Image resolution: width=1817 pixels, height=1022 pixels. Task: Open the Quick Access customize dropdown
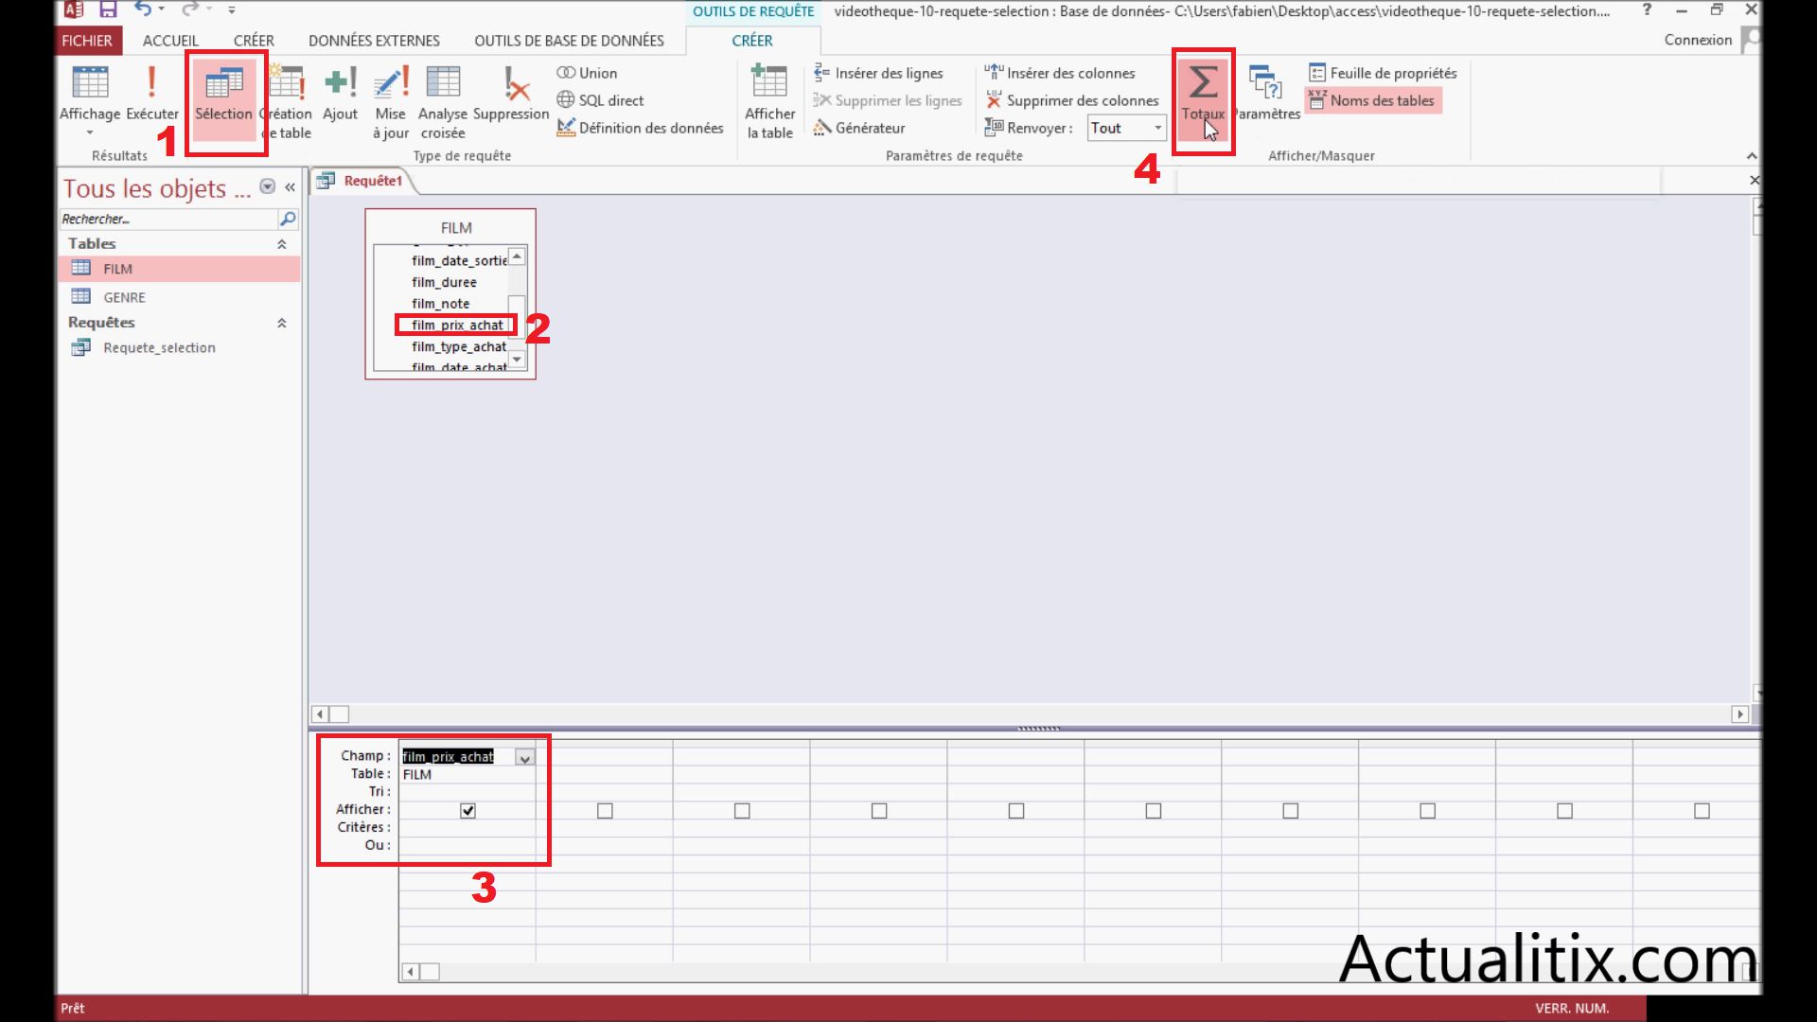click(x=232, y=9)
